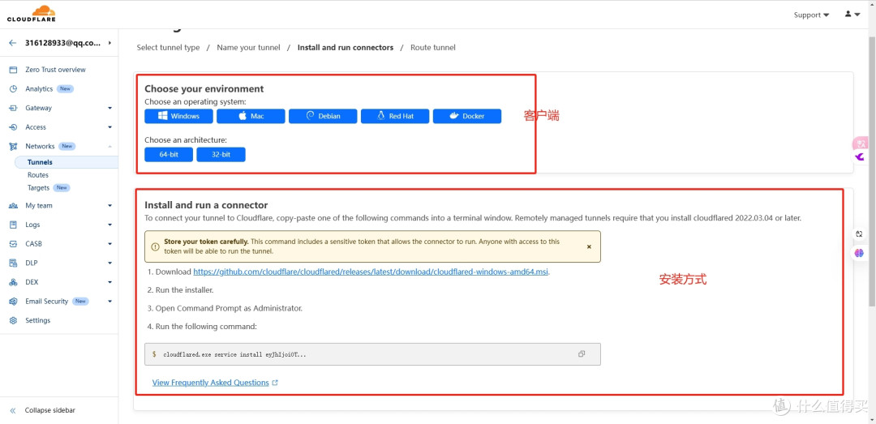Click the Access sidebar icon

coord(14,127)
